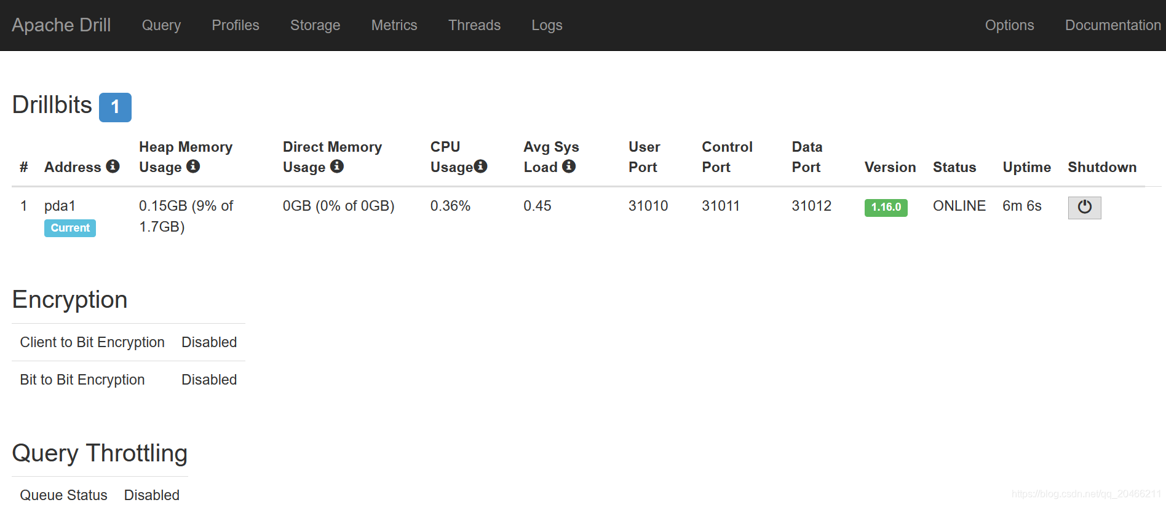1166x505 pixels.
Task: Go to the Threads page
Action: coord(474,25)
